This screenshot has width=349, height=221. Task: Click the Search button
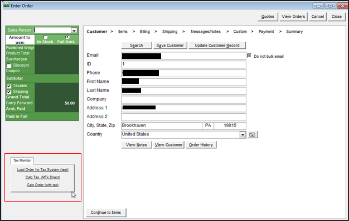coord(137,46)
